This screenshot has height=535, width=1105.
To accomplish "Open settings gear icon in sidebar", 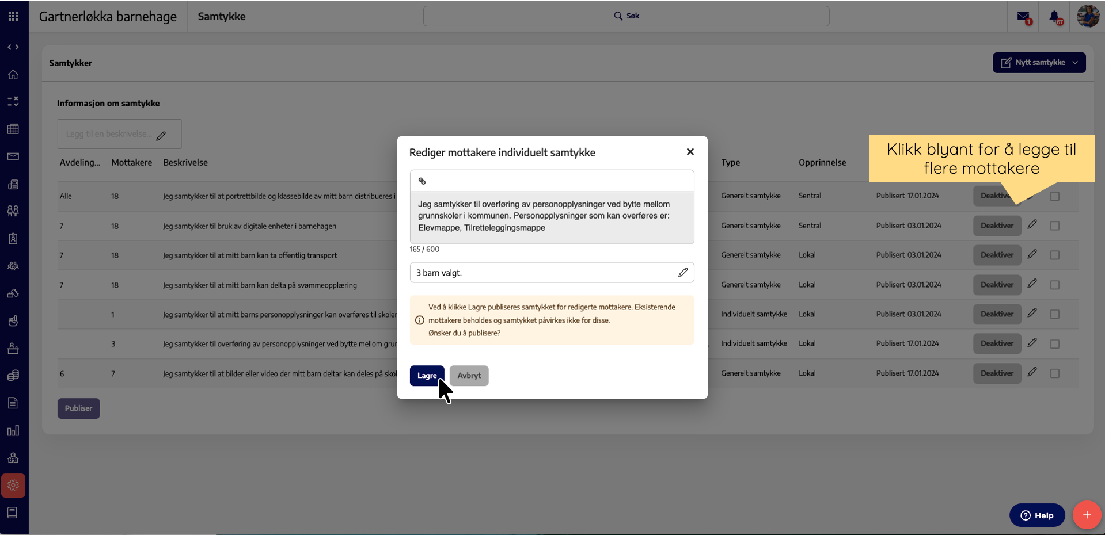I will pyautogui.click(x=13, y=486).
